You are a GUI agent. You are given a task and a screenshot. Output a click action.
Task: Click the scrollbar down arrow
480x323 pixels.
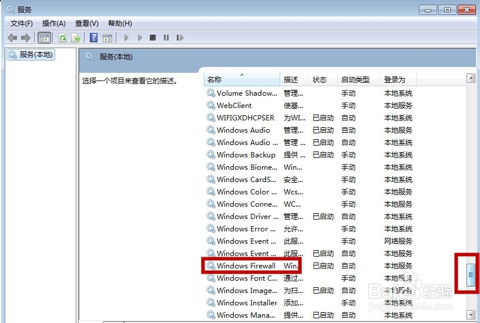471,314
